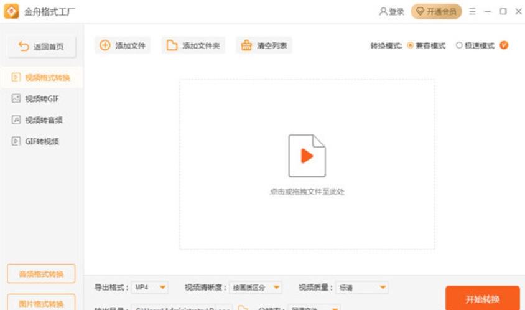525x310 pixels.
Task: Click the 开始转换 start convert button
Action: [x=483, y=298]
